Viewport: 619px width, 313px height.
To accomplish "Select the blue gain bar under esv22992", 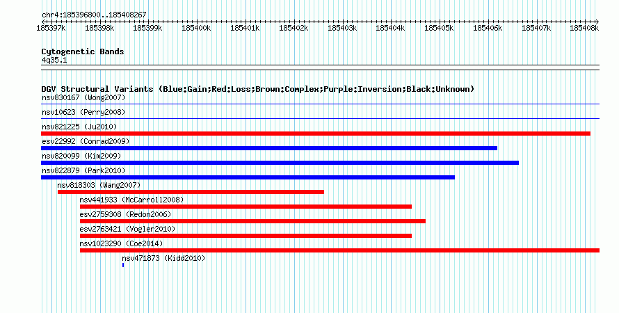I will 269,148.
